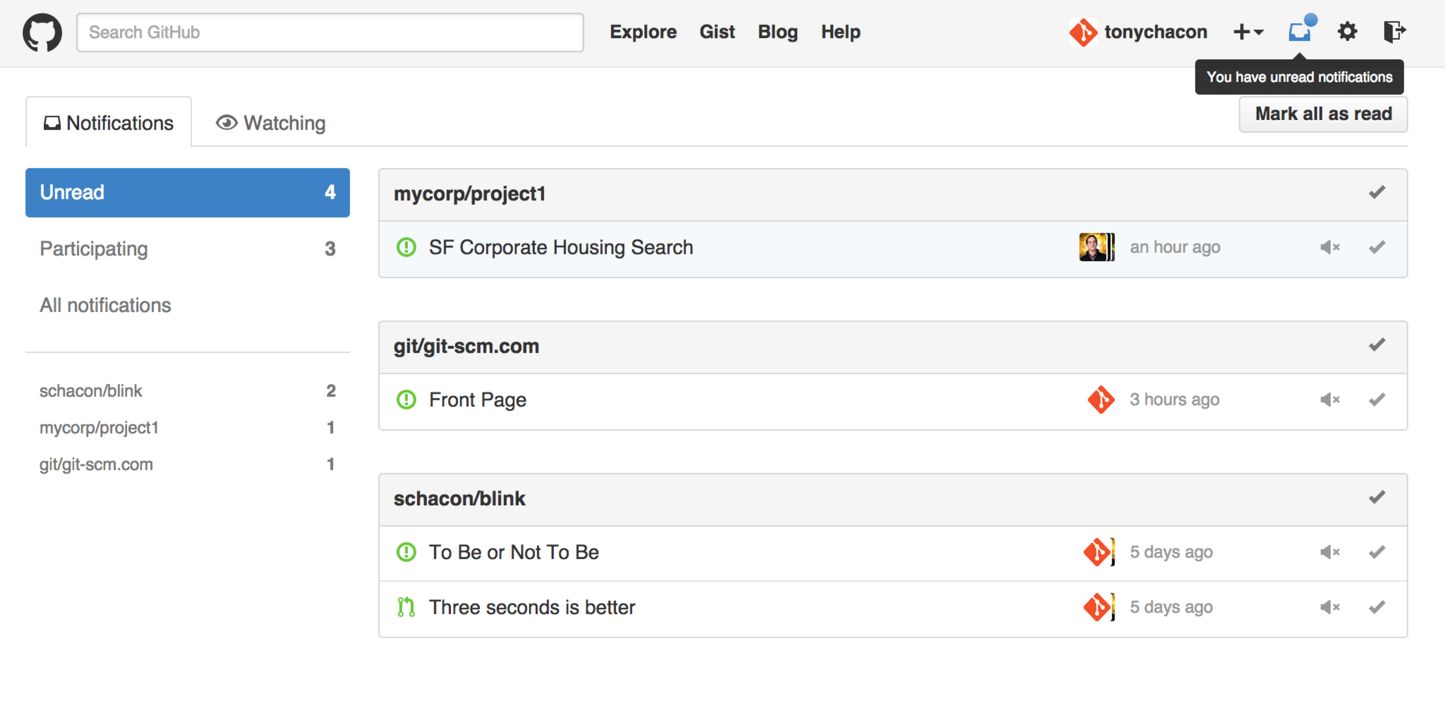Click Mark all as read button

coord(1323,114)
